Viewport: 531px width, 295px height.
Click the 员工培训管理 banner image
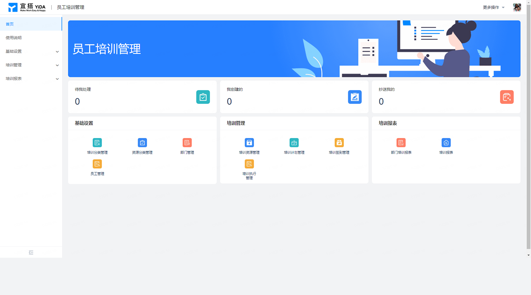[x=294, y=49]
